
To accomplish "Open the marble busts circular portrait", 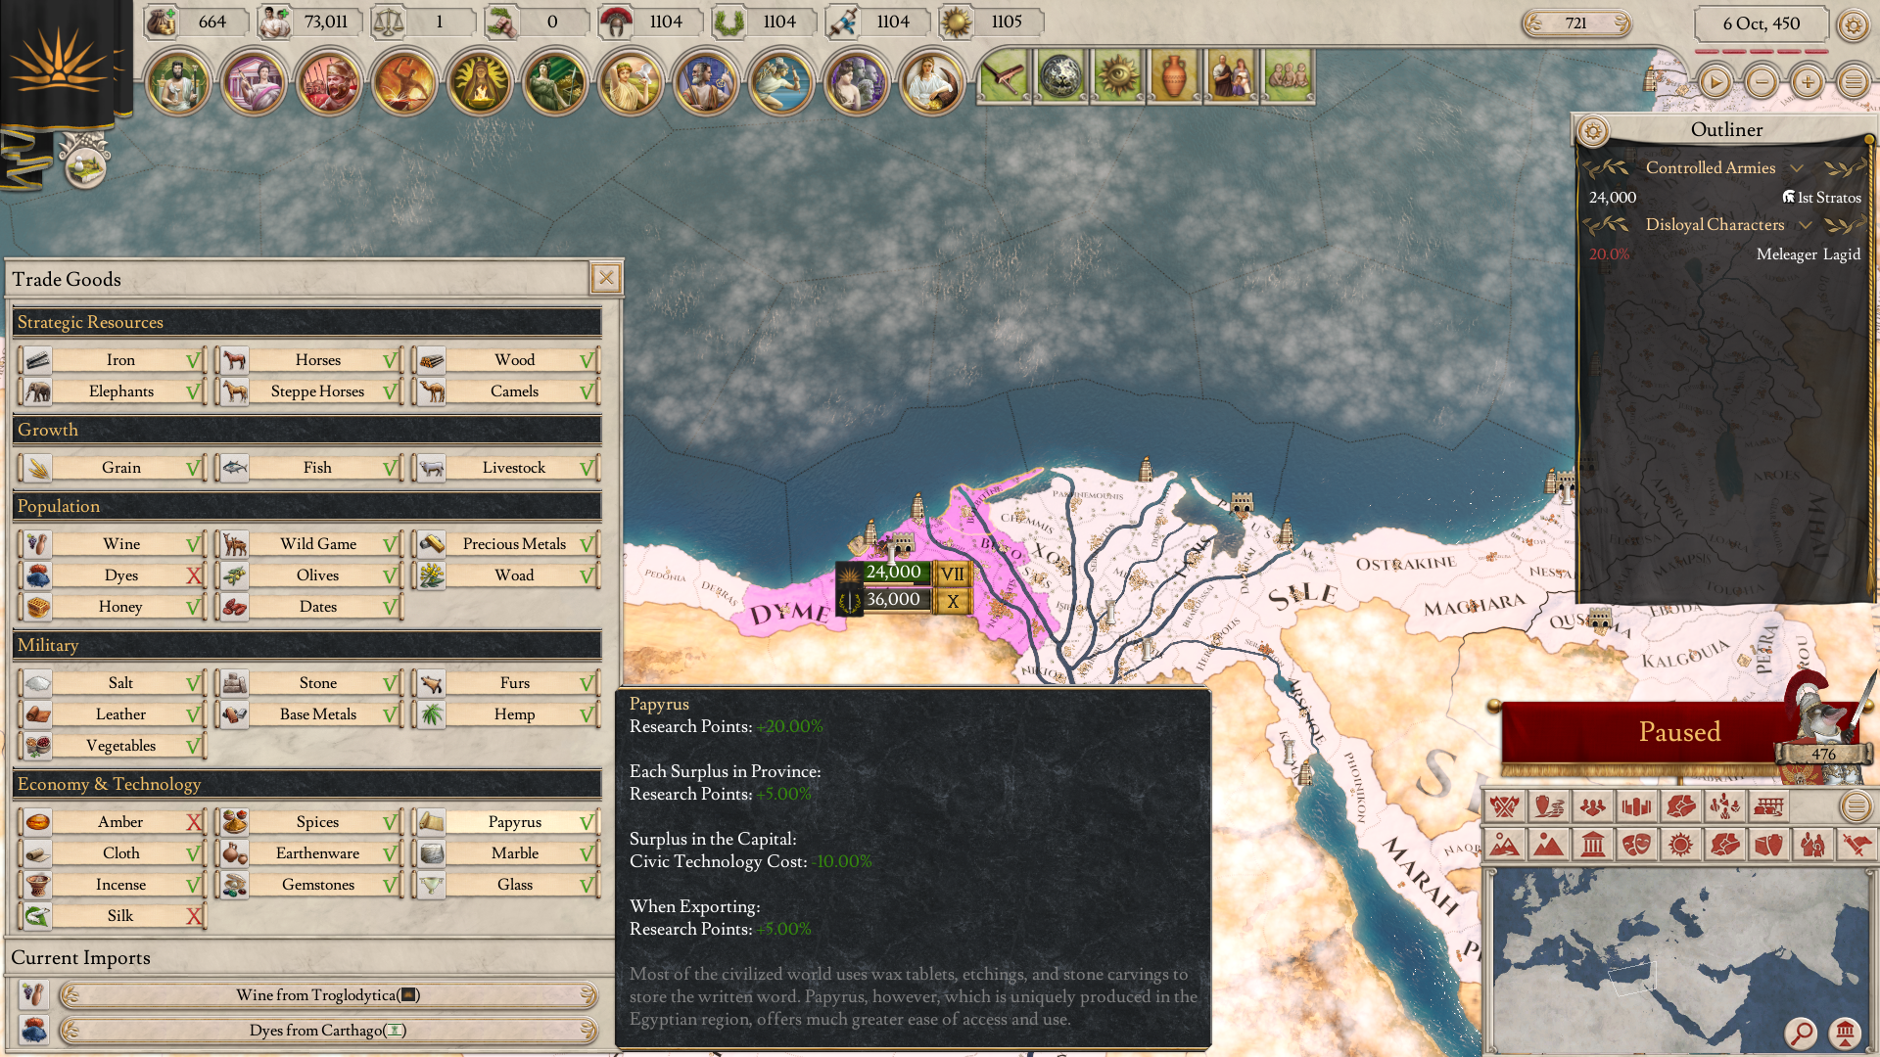I will point(857,82).
